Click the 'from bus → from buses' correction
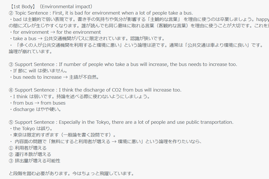Image resolution: width=269 pixels, height=179 pixels. point(37,103)
